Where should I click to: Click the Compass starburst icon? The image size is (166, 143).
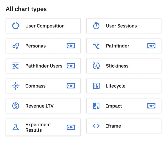tap(16, 86)
